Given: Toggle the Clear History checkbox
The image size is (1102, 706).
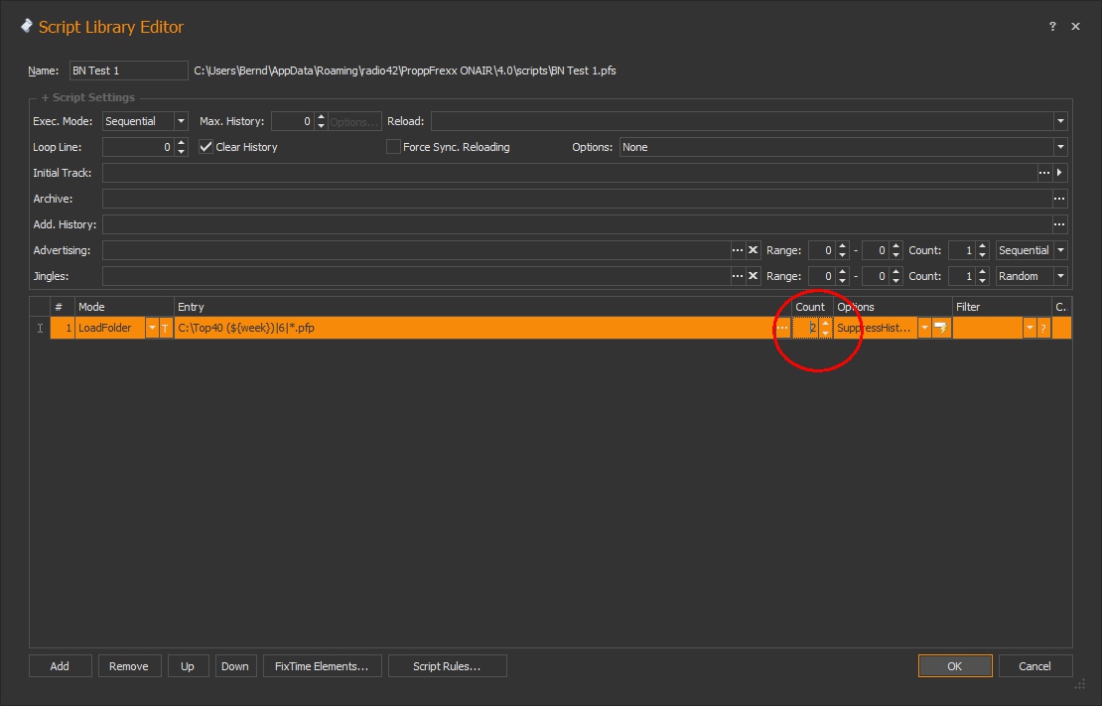Looking at the screenshot, I should [205, 146].
